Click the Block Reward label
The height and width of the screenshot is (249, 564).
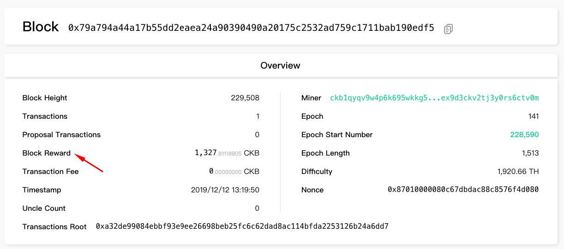(x=47, y=153)
